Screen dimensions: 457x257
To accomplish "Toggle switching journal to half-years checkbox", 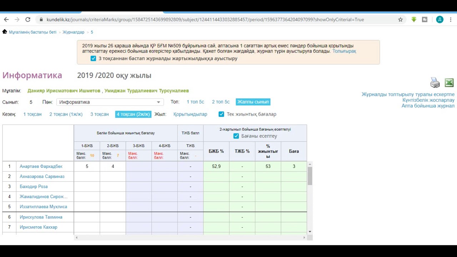I will [x=93, y=58].
